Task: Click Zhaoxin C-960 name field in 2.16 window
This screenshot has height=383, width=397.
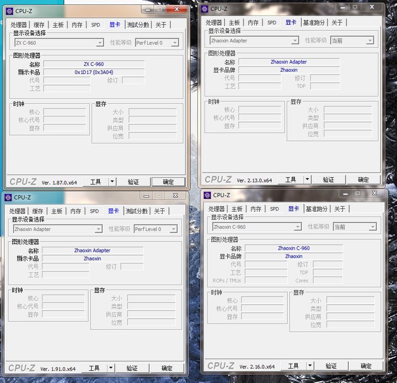Action: click(x=294, y=248)
